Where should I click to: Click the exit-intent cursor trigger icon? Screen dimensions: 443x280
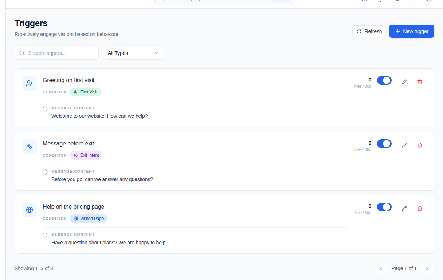tap(30, 147)
